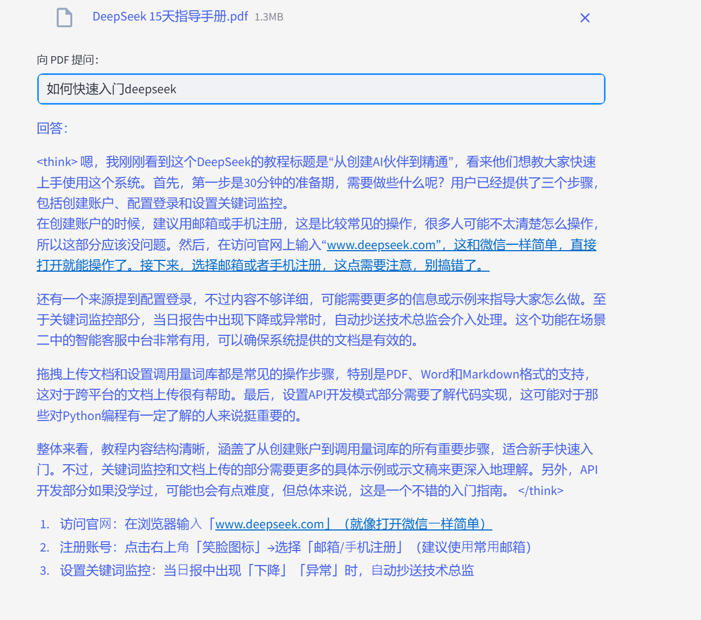Click list item 设置关键词监控 line

[x=267, y=570]
